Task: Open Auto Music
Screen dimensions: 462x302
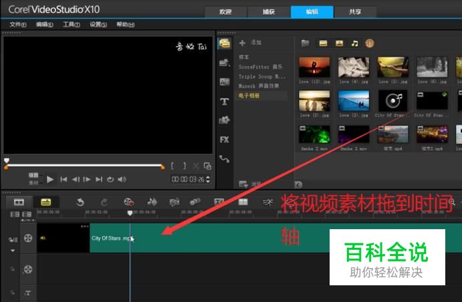Action: click(x=175, y=202)
